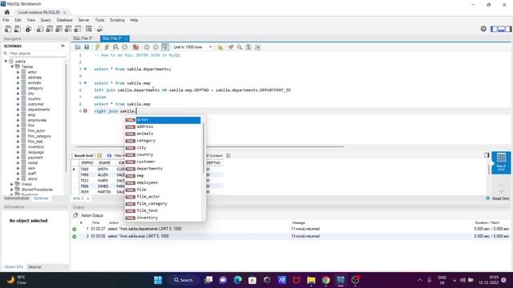Create a new function icon

[78, 29]
